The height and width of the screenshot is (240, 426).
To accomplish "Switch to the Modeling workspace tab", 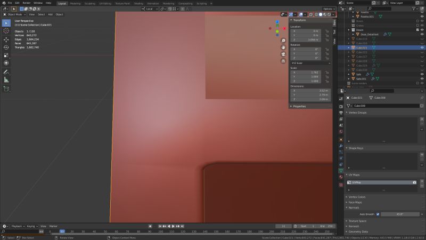I will tap(75, 4).
